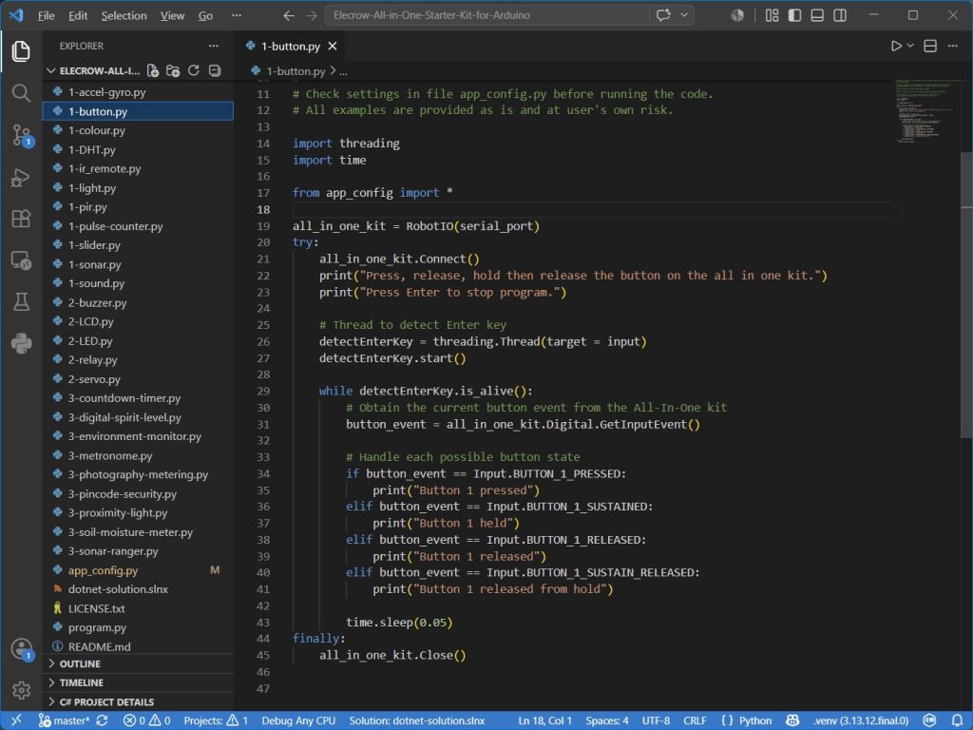This screenshot has height=730, width=973.
Task: Open the overflow menu ellipsis in menu bar
Action: pyautogui.click(x=236, y=15)
